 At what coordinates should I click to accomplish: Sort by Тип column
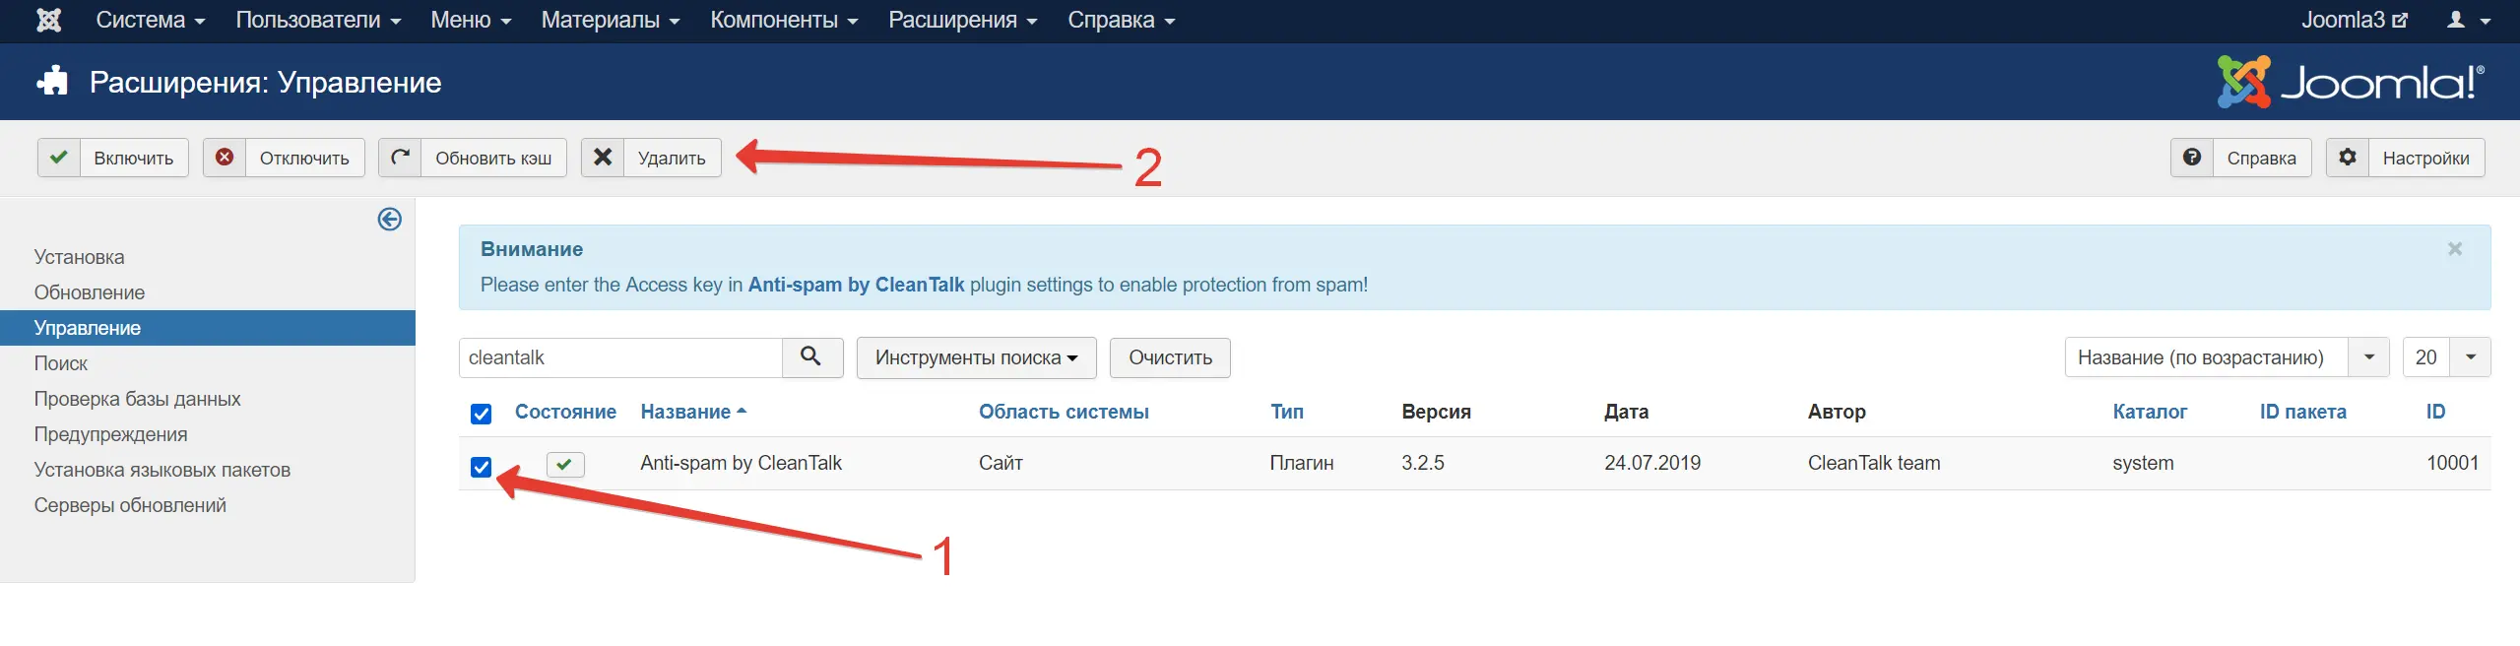(1286, 412)
